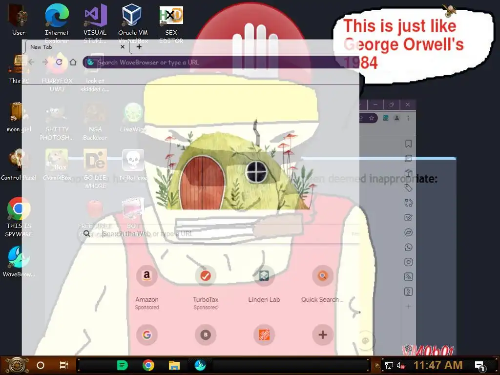
Task: Click the network tray icon
Action: pyautogui.click(x=389, y=365)
